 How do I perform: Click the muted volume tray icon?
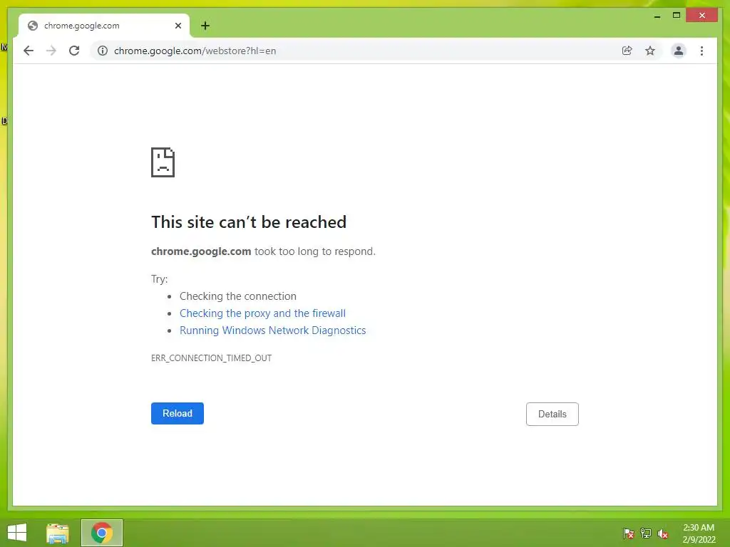(x=663, y=533)
